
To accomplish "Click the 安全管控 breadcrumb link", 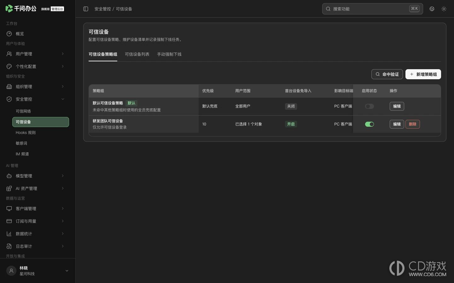I will point(103,9).
